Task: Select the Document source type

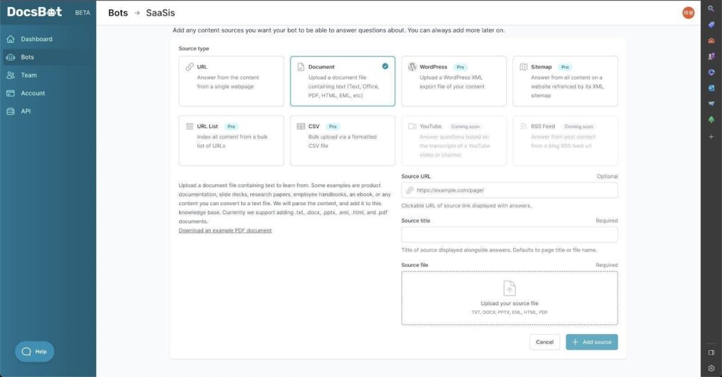Action: coord(343,81)
